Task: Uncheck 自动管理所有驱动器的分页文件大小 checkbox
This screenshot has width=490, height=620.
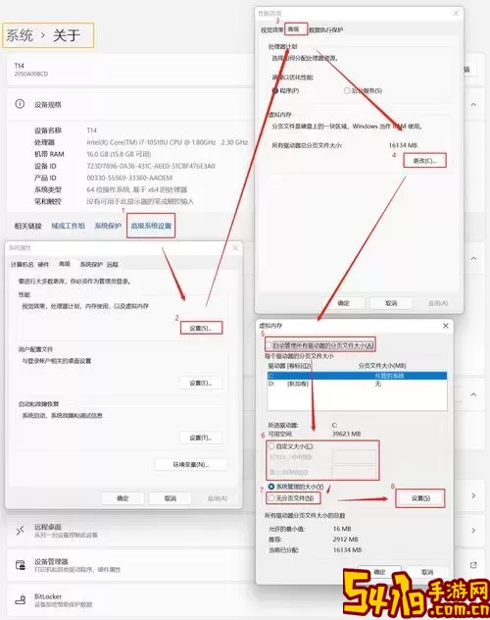Action: pos(269,345)
